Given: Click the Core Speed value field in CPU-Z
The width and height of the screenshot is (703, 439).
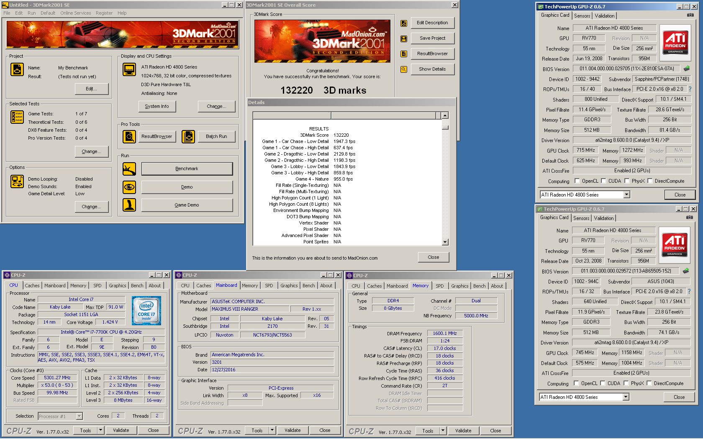Looking at the screenshot, I should [x=57, y=378].
